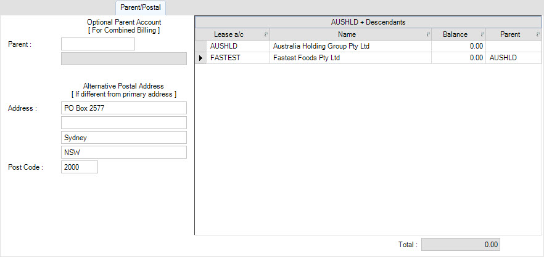Select the AUSHLD row header cell
This screenshot has width=544, height=257.
click(x=200, y=46)
